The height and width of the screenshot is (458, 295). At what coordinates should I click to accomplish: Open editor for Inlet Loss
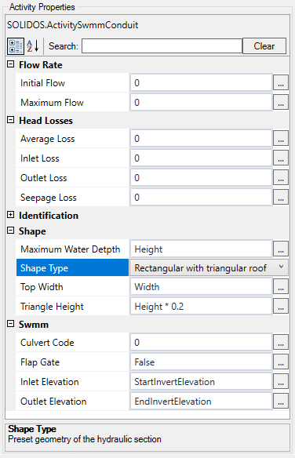point(281,158)
